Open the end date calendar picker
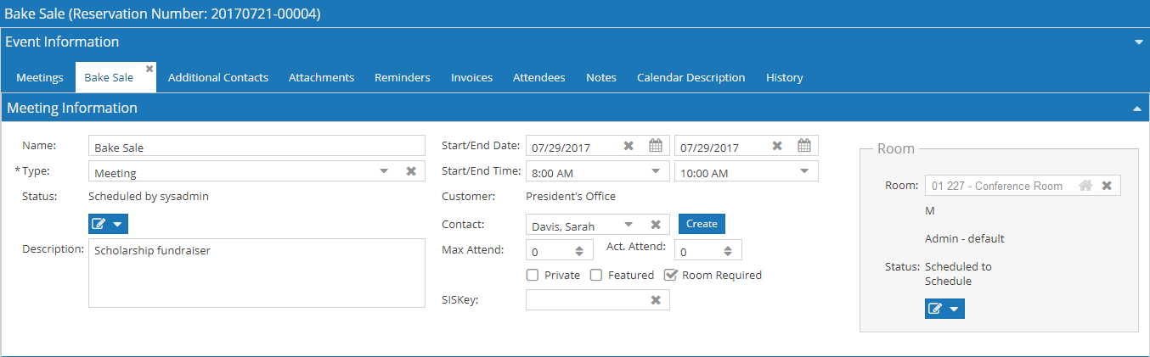Viewport: 1150px width, 357px height. (x=804, y=146)
